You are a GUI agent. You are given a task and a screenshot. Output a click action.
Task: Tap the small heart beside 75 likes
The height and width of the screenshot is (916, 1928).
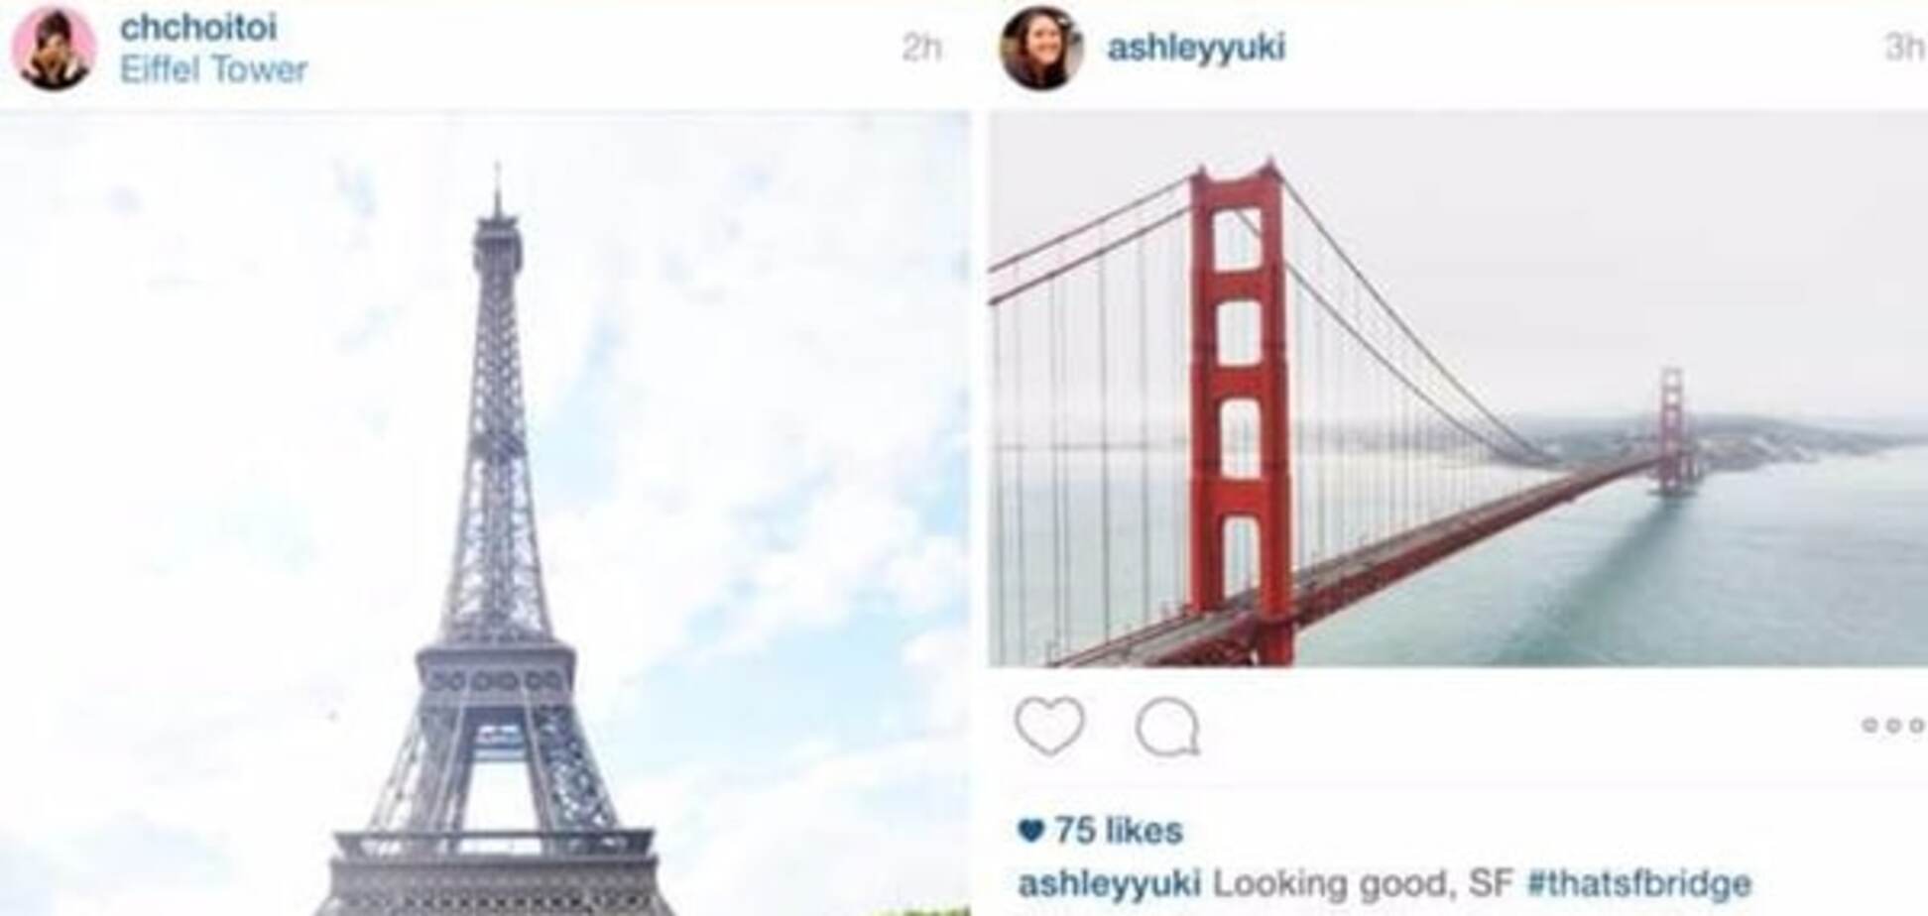click(x=1031, y=830)
